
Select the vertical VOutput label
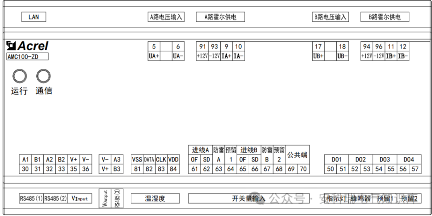pyautogui.click(x=105, y=198)
